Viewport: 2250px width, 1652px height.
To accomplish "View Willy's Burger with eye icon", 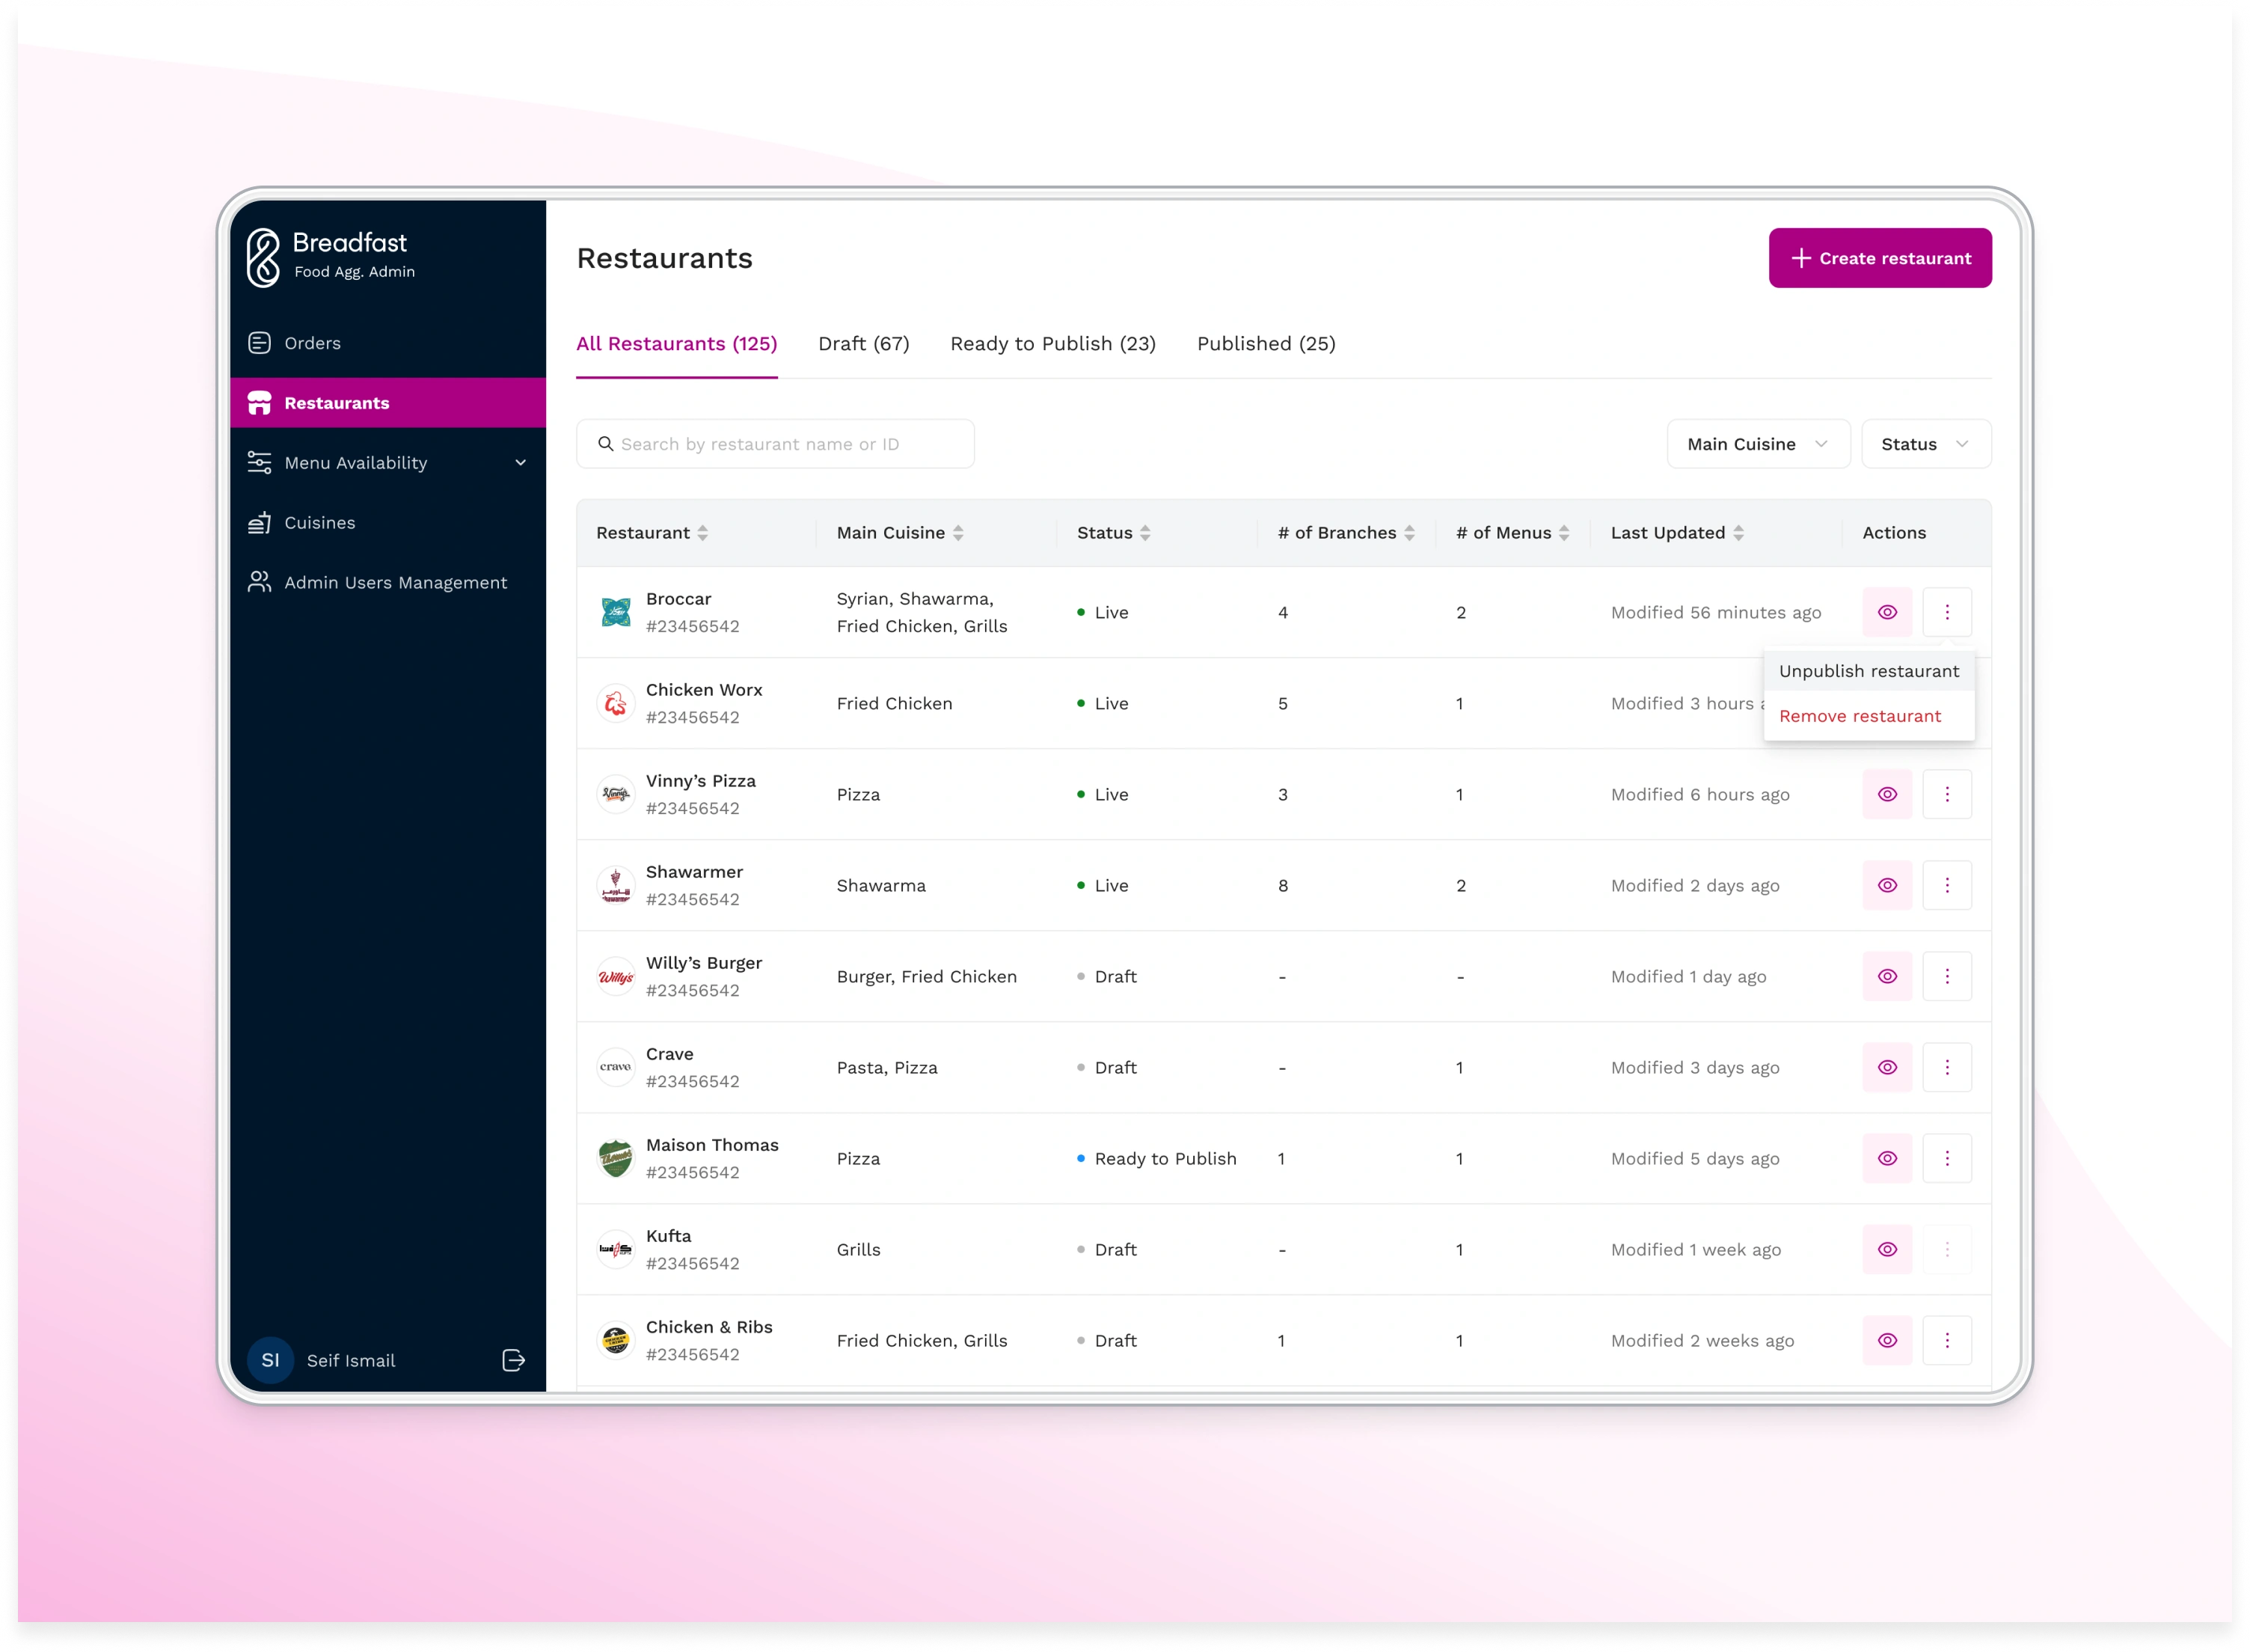I will (x=1887, y=976).
